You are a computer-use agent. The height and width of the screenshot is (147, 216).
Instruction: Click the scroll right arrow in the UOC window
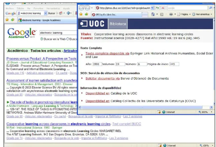(211, 107)
